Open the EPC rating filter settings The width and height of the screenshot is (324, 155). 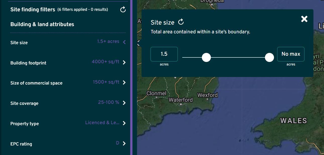pos(124,143)
